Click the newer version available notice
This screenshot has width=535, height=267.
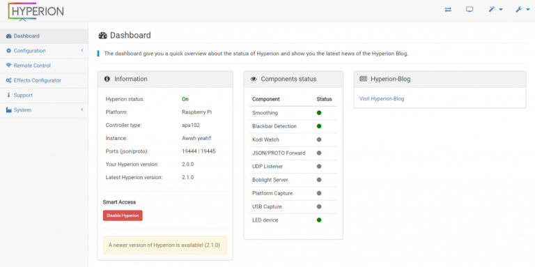(165, 245)
